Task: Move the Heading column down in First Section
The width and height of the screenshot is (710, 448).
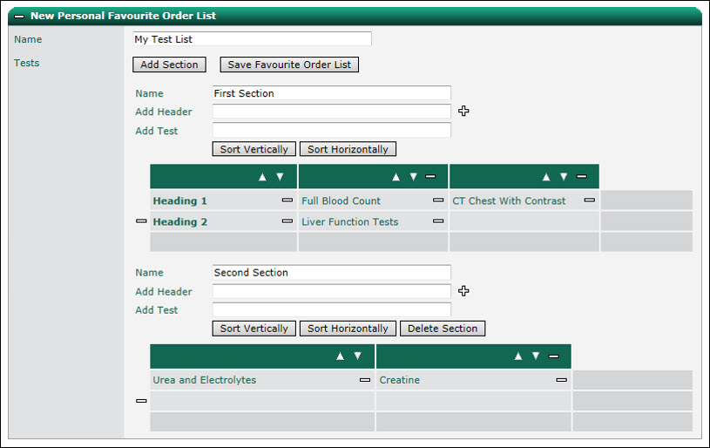Action: 280,177
